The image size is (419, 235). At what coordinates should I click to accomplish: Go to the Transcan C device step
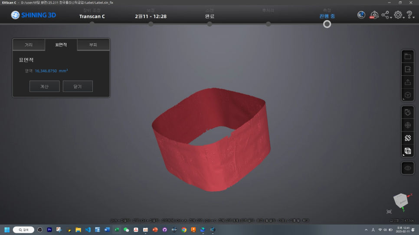tap(92, 16)
